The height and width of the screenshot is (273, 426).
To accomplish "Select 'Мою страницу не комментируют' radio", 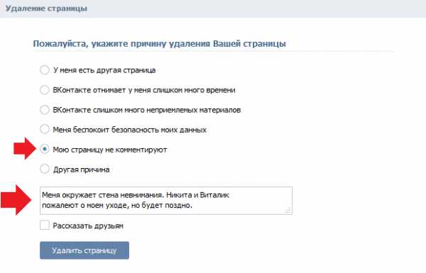I will tap(45, 149).
